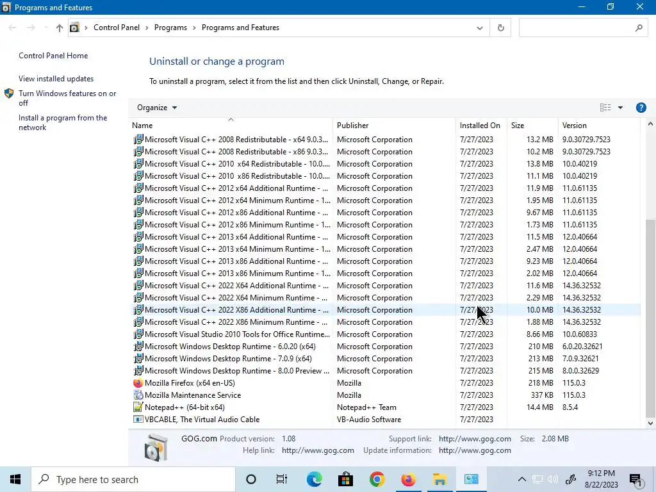Screen dimensions: 656x492
Task: Go up one level with the up arrow
Action: pyautogui.click(x=59, y=28)
